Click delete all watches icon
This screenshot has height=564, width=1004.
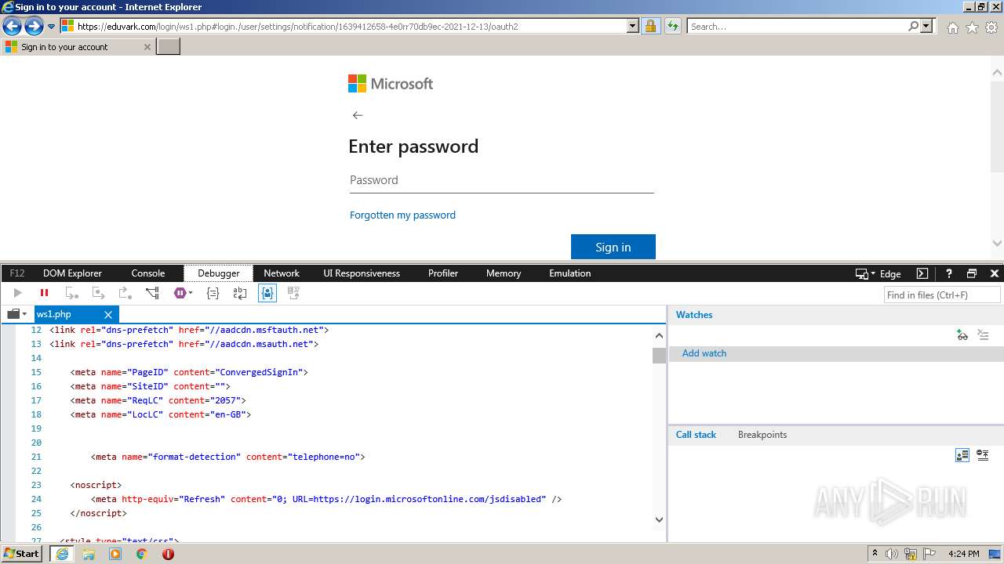[983, 335]
